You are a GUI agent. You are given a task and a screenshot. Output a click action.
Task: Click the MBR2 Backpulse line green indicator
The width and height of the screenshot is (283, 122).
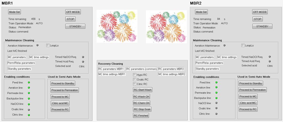[216, 98]
